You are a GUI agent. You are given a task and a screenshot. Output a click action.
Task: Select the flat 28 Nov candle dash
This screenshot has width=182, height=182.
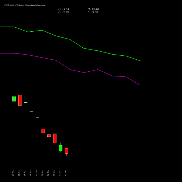pos(26,102)
